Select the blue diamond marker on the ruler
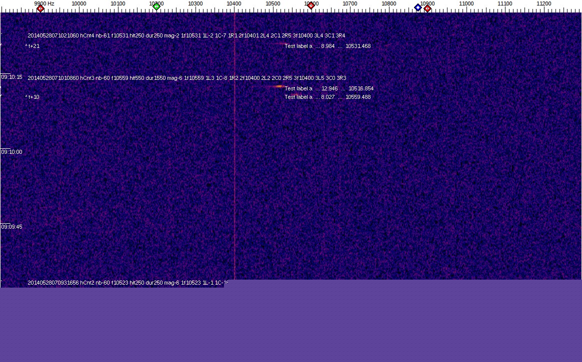 point(418,7)
